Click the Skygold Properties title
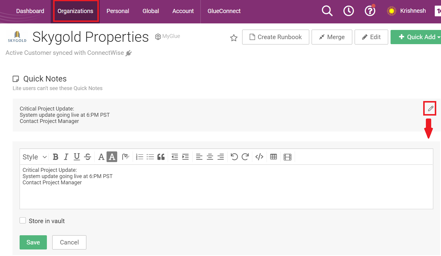Screen dimensions: 441x256 (91, 37)
